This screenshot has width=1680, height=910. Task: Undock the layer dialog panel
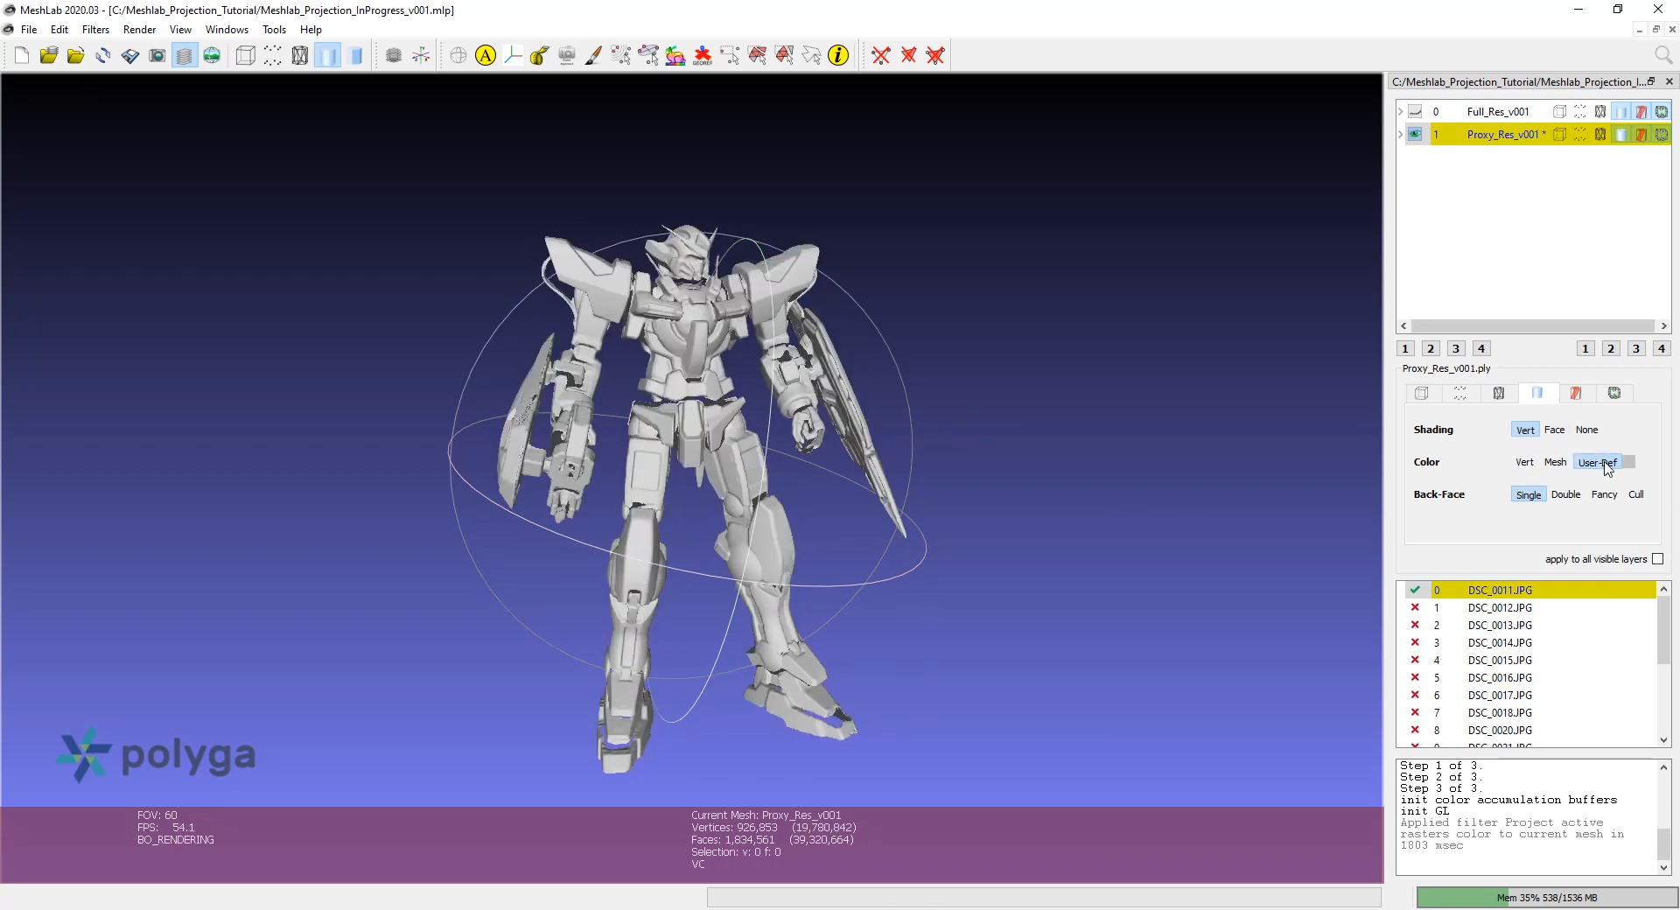(1651, 81)
